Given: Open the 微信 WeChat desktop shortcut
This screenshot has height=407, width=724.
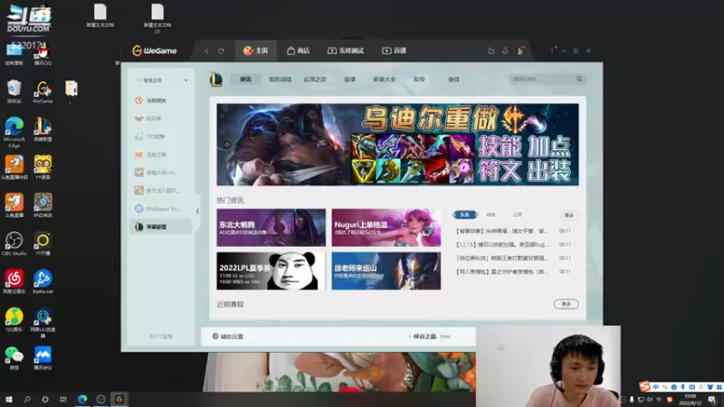Looking at the screenshot, I should coord(14,358).
